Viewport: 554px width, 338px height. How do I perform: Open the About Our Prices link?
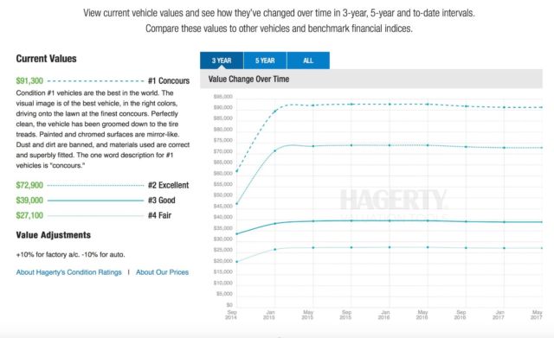click(x=162, y=272)
